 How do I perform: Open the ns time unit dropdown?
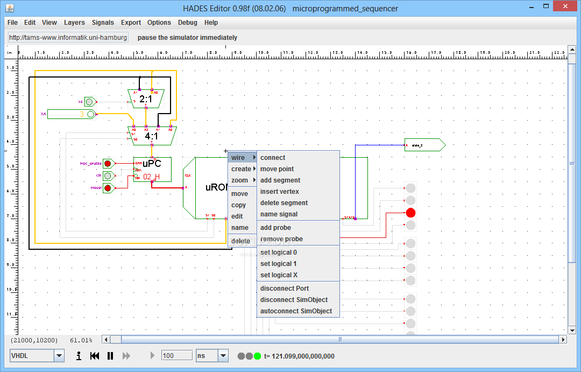(x=223, y=356)
